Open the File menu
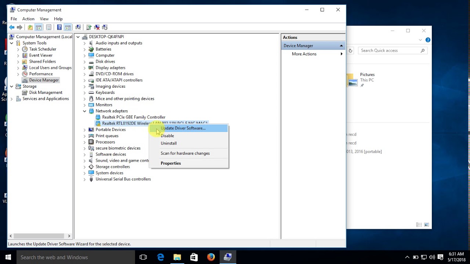This screenshot has width=470, height=264. coord(14,19)
